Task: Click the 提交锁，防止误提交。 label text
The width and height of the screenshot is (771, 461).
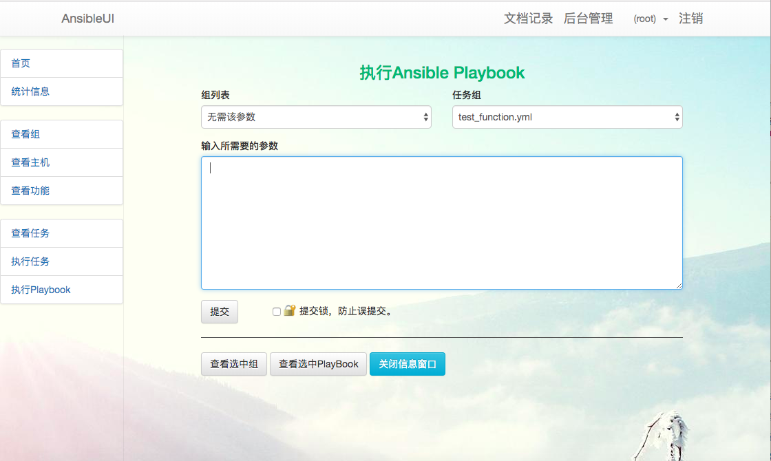Action: (x=347, y=311)
